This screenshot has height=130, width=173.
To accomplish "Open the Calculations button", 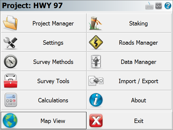I will coord(44,100).
